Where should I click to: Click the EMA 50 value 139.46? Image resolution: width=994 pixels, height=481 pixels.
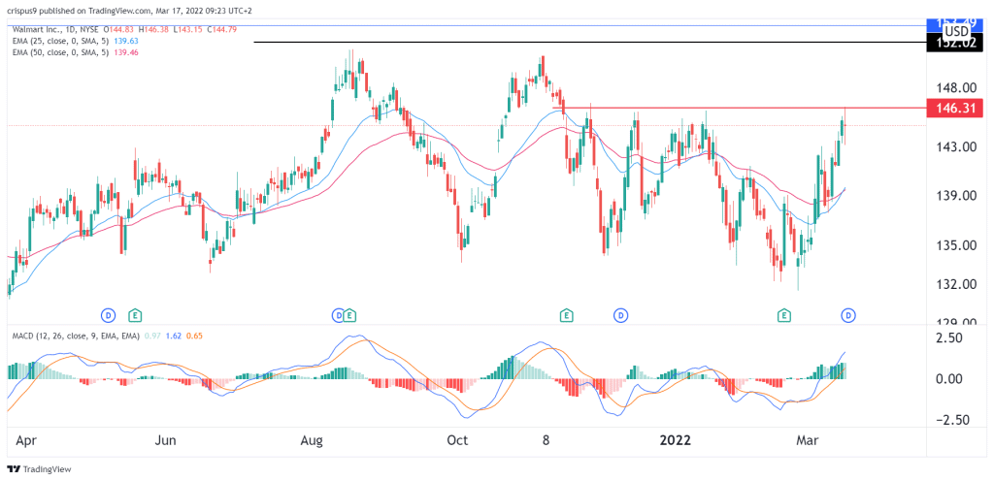point(124,52)
